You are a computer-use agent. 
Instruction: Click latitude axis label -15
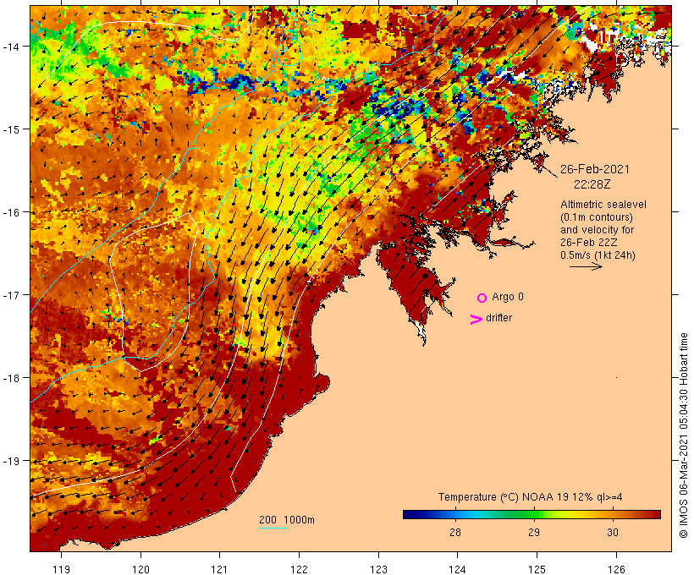[x=10, y=129]
